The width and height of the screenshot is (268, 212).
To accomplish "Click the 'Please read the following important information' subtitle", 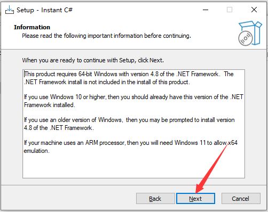I will coord(106,36).
